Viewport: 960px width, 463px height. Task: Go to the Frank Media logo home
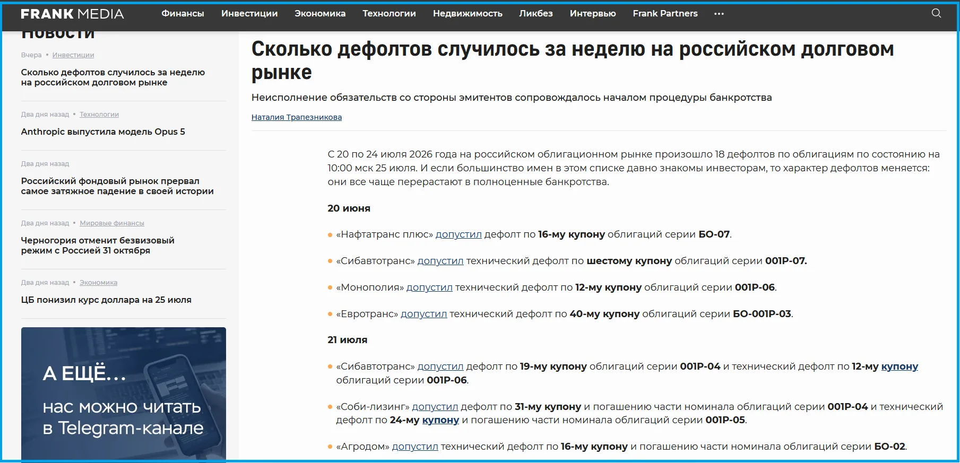point(72,14)
